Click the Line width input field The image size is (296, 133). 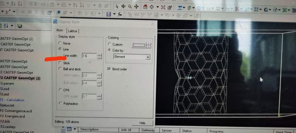tap(89, 56)
